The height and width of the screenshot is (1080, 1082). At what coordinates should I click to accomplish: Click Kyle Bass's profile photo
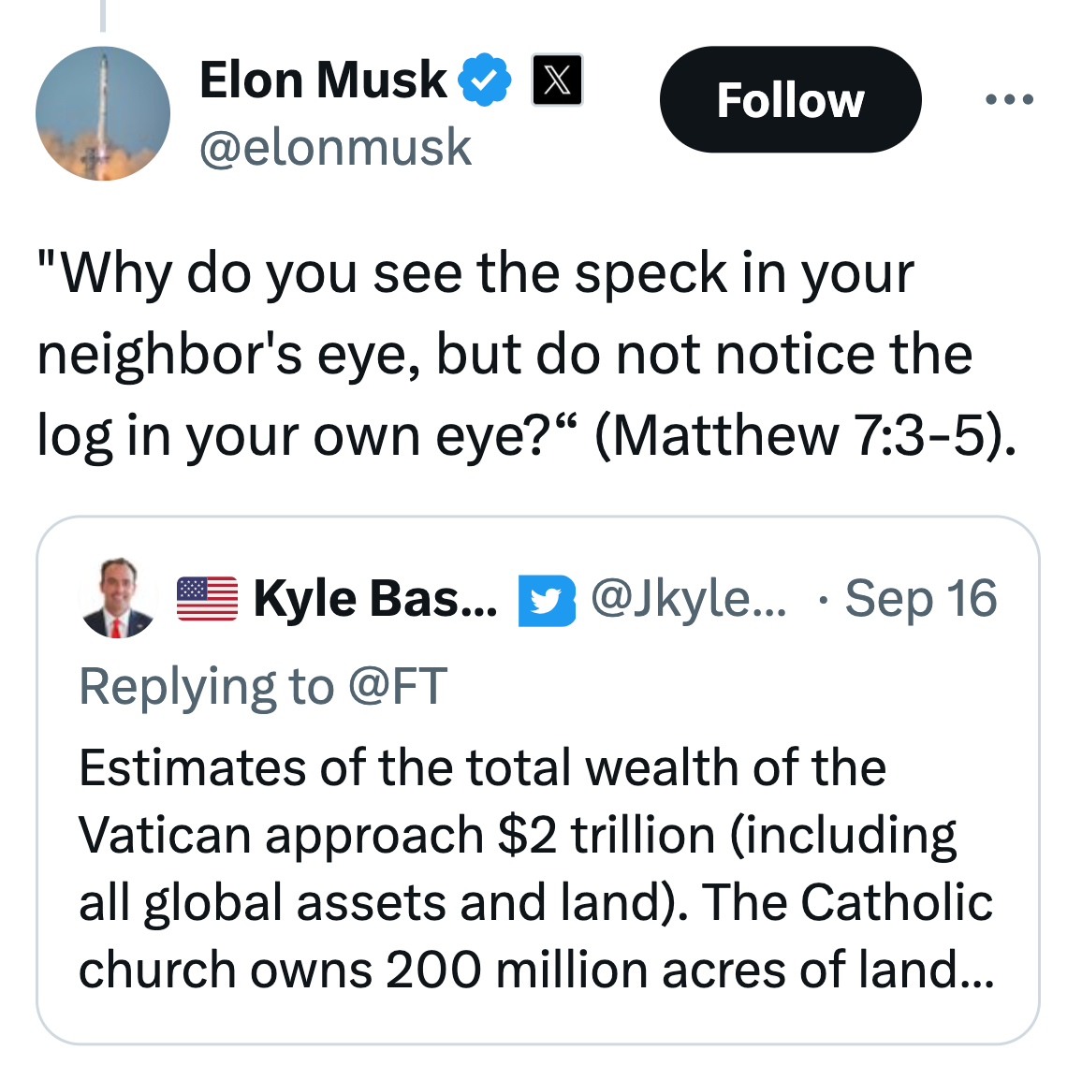[119, 599]
